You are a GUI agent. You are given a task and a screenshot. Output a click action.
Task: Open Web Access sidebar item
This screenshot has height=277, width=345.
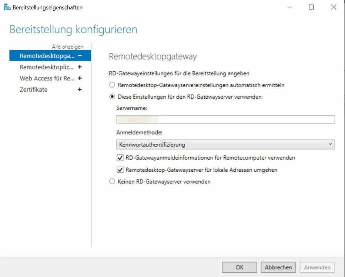coord(47,78)
